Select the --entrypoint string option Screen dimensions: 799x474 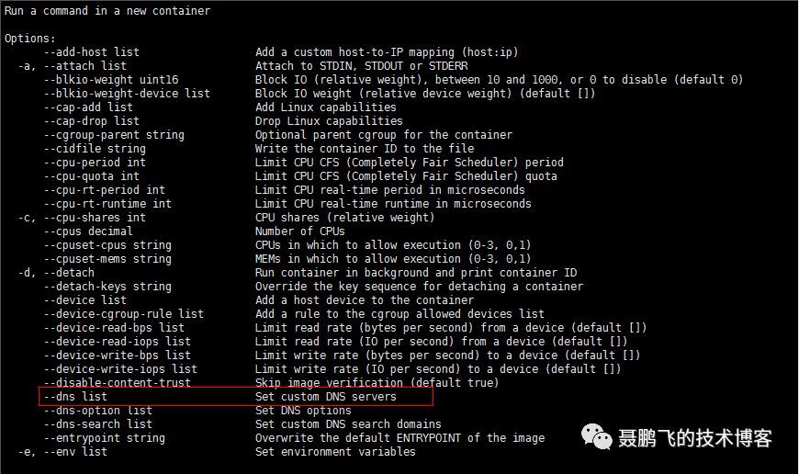coord(105,438)
